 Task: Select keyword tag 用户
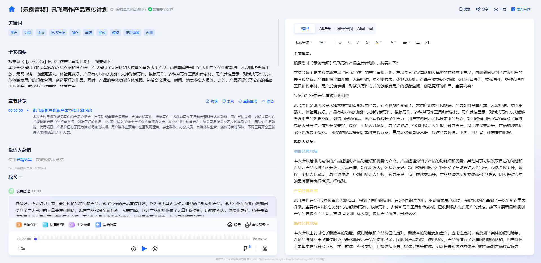pos(14,33)
